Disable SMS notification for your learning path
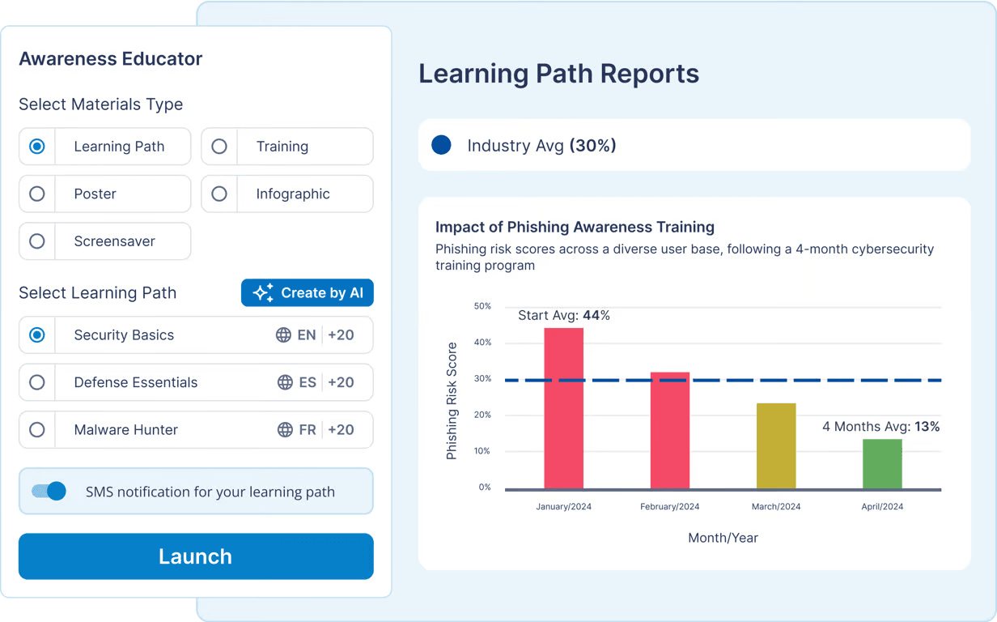Screen dimensions: 997x622 [49, 491]
